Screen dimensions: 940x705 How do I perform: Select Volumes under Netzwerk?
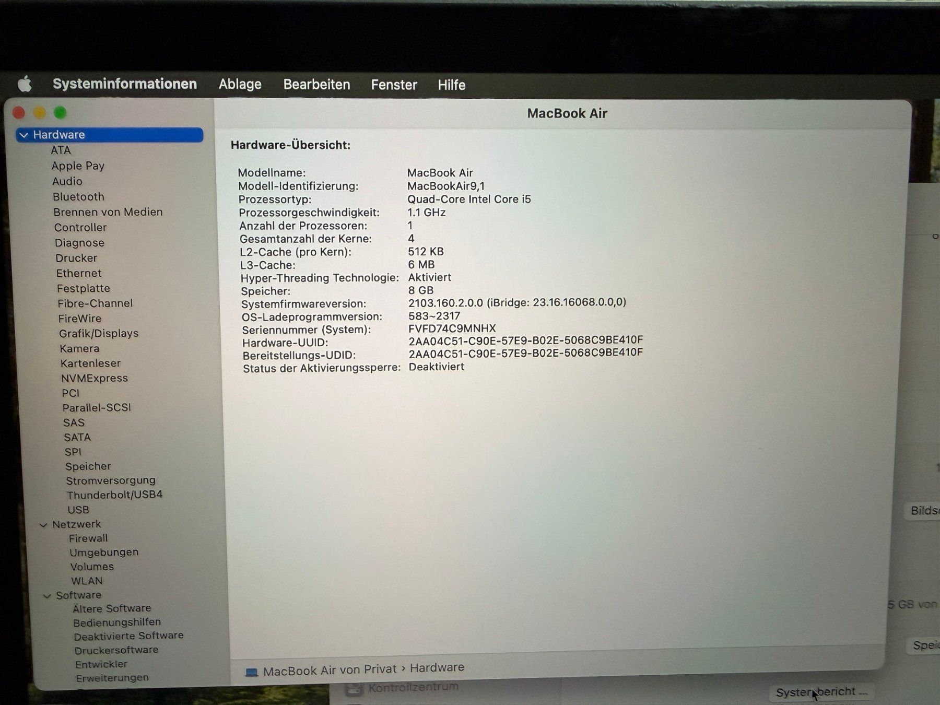[92, 567]
